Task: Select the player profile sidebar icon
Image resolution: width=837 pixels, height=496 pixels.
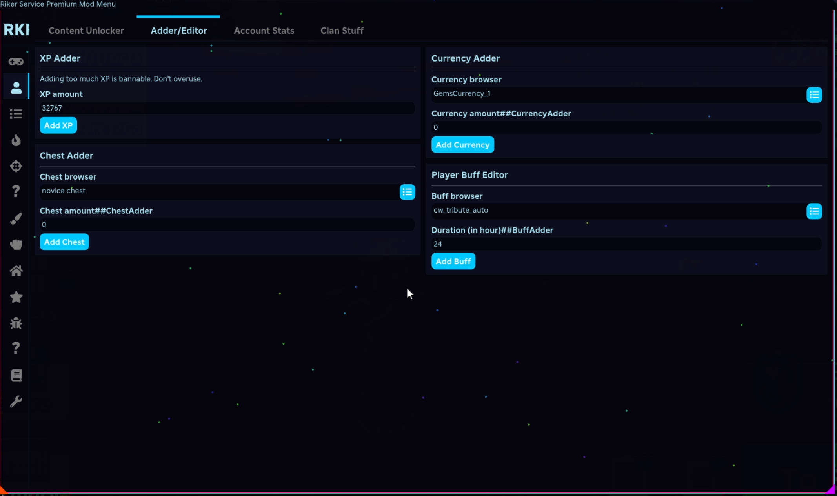Action: [x=16, y=87]
